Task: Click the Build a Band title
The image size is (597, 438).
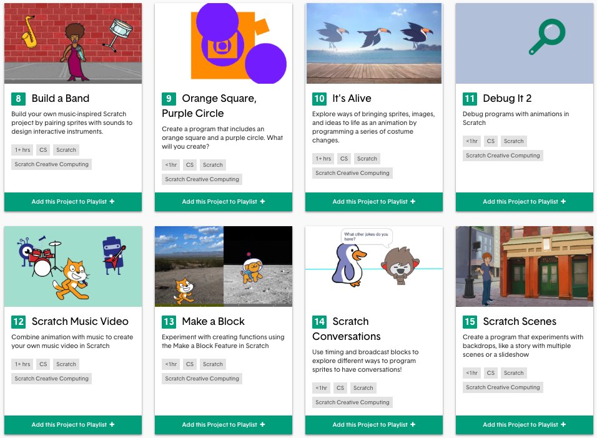Action: pyautogui.click(x=61, y=98)
